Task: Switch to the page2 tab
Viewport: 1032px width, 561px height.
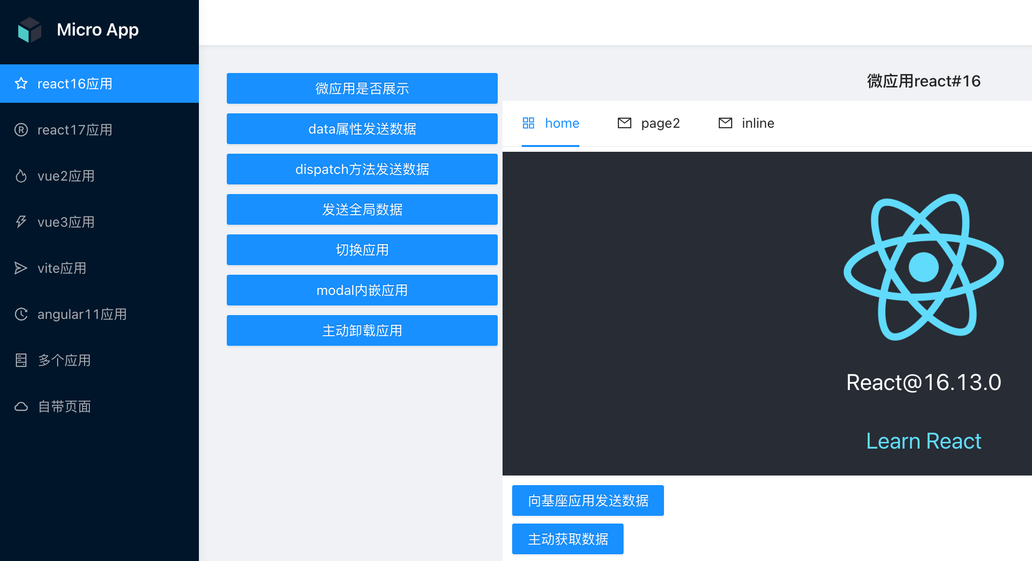Action: (x=649, y=123)
